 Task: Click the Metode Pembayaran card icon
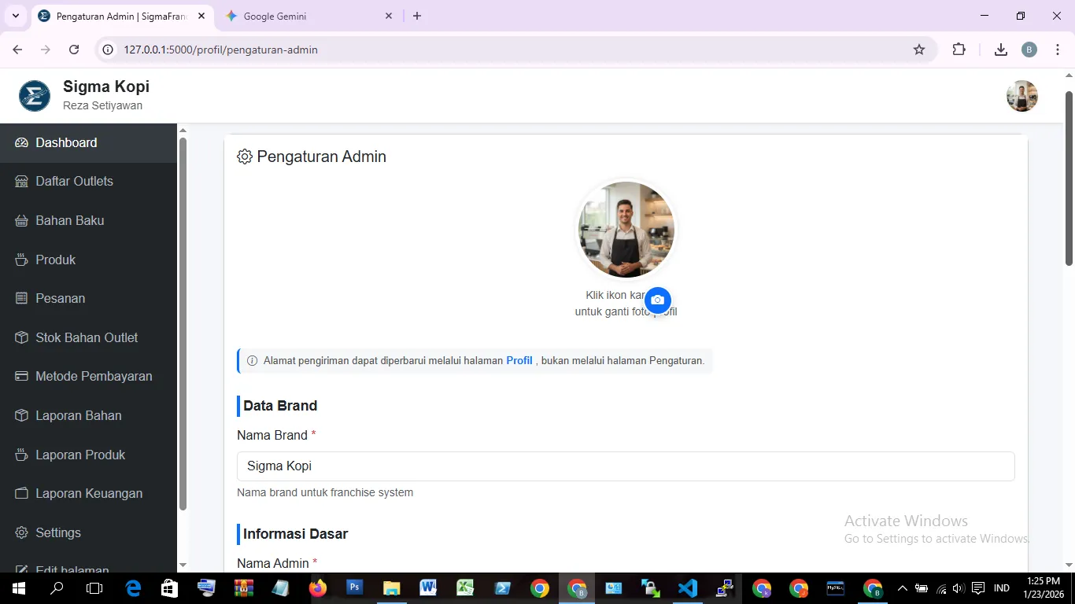point(21,377)
